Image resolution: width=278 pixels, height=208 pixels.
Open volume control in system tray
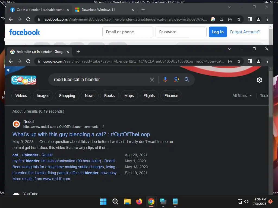(x=246, y=201)
